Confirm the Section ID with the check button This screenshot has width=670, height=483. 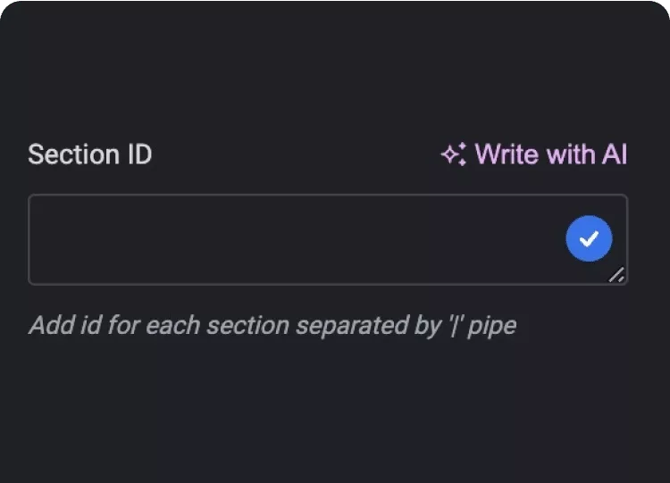tap(589, 238)
